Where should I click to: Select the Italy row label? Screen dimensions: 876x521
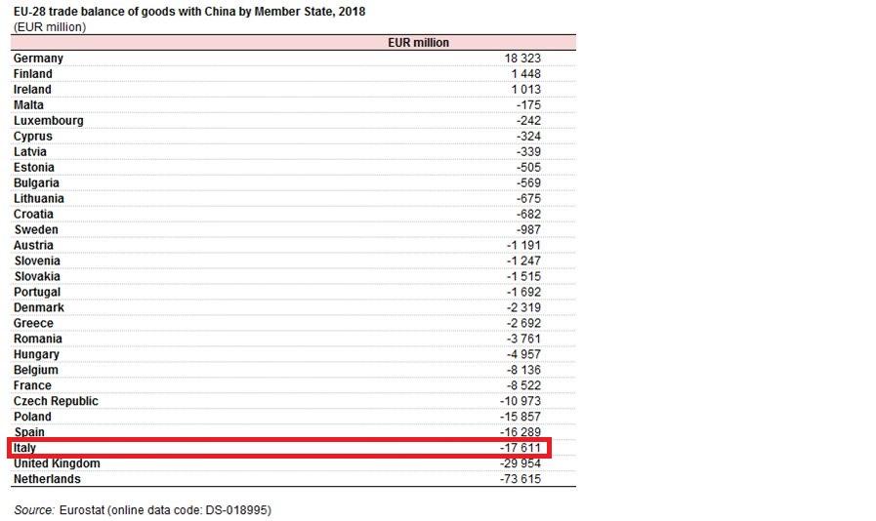[24, 449]
